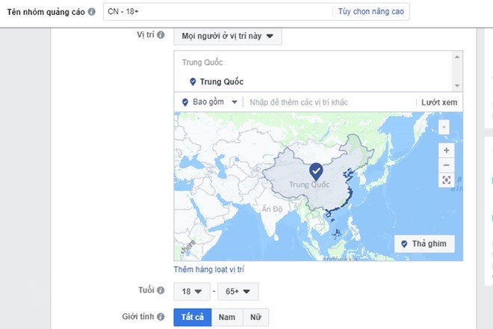Viewport: 493px width, 329px height.
Task: Click info icon next to Giới tính
Action: point(161,317)
